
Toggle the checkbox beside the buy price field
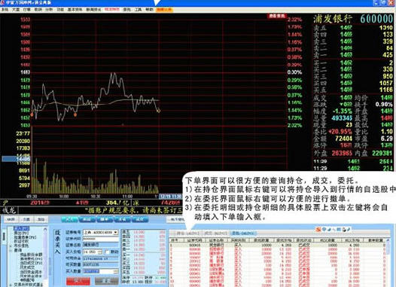tap(108, 252)
